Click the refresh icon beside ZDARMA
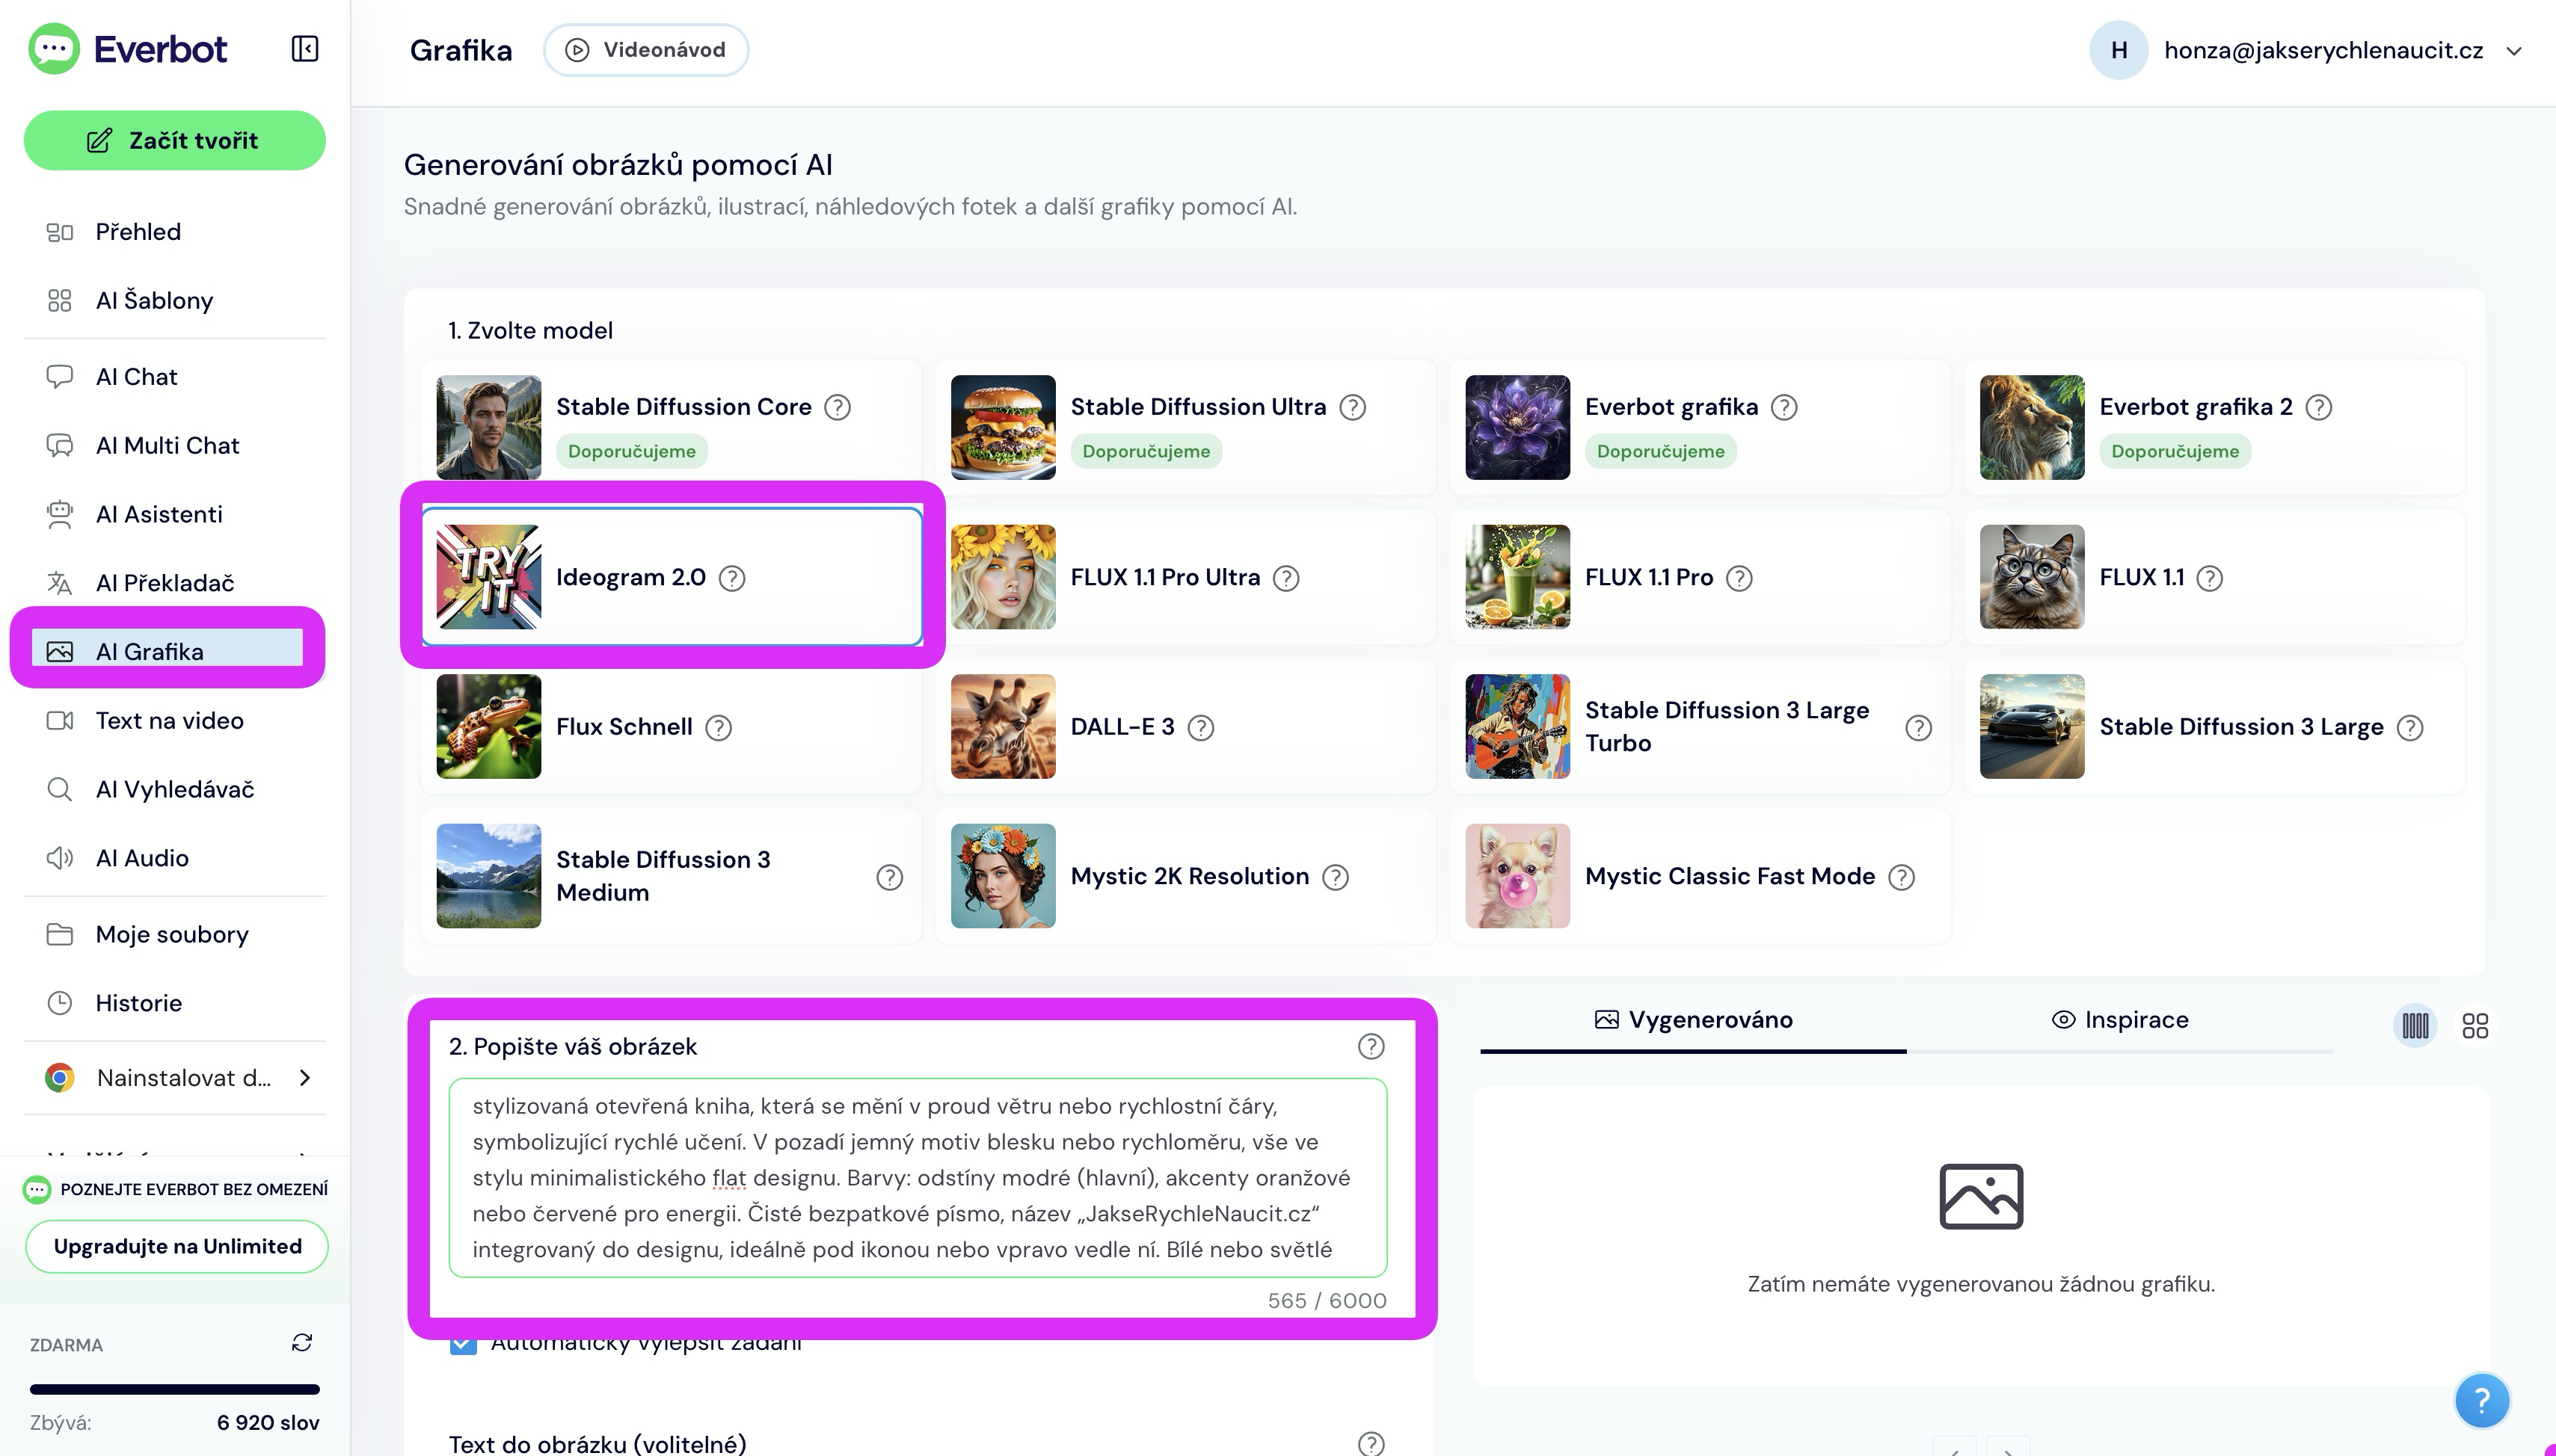Screen dimensions: 2556x1456 tap(302, 1342)
